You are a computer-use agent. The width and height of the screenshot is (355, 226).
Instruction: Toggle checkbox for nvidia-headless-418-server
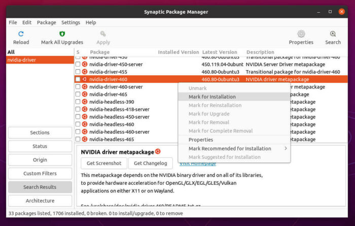78,109
